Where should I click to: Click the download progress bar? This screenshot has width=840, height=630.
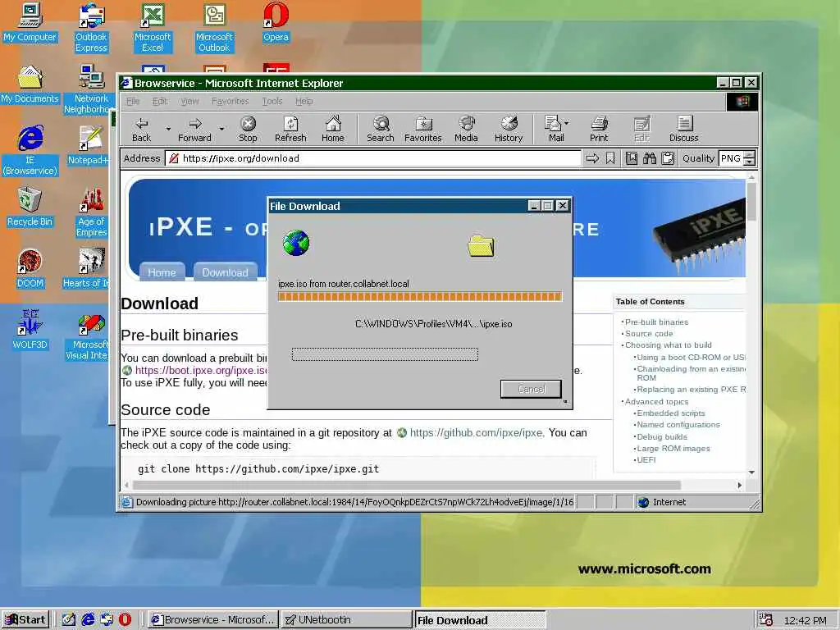click(419, 296)
